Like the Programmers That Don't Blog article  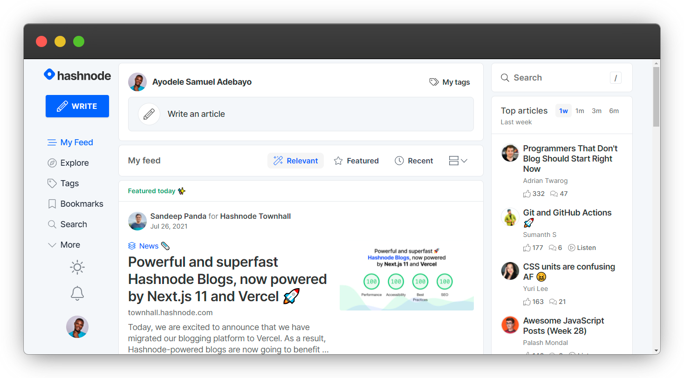coord(534,194)
